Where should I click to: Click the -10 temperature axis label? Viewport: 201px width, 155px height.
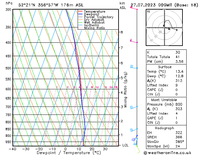tap(52, 149)
